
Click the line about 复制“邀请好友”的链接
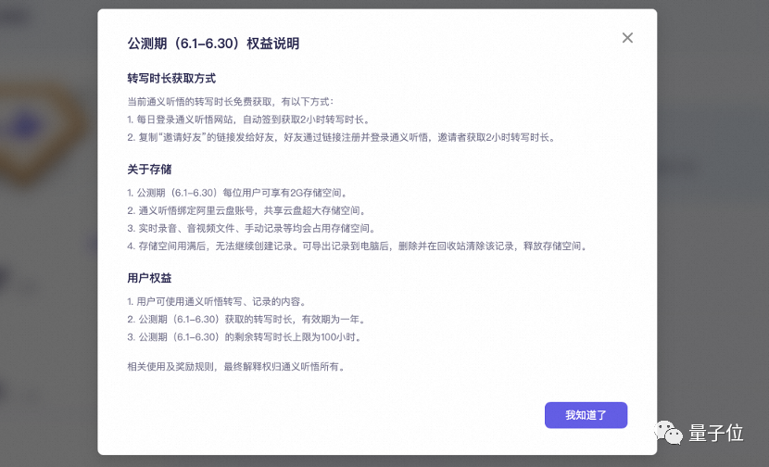click(x=342, y=137)
